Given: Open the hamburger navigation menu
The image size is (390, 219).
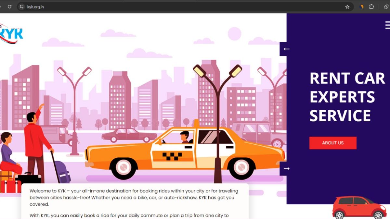Looking at the screenshot, I should click(x=387, y=25).
